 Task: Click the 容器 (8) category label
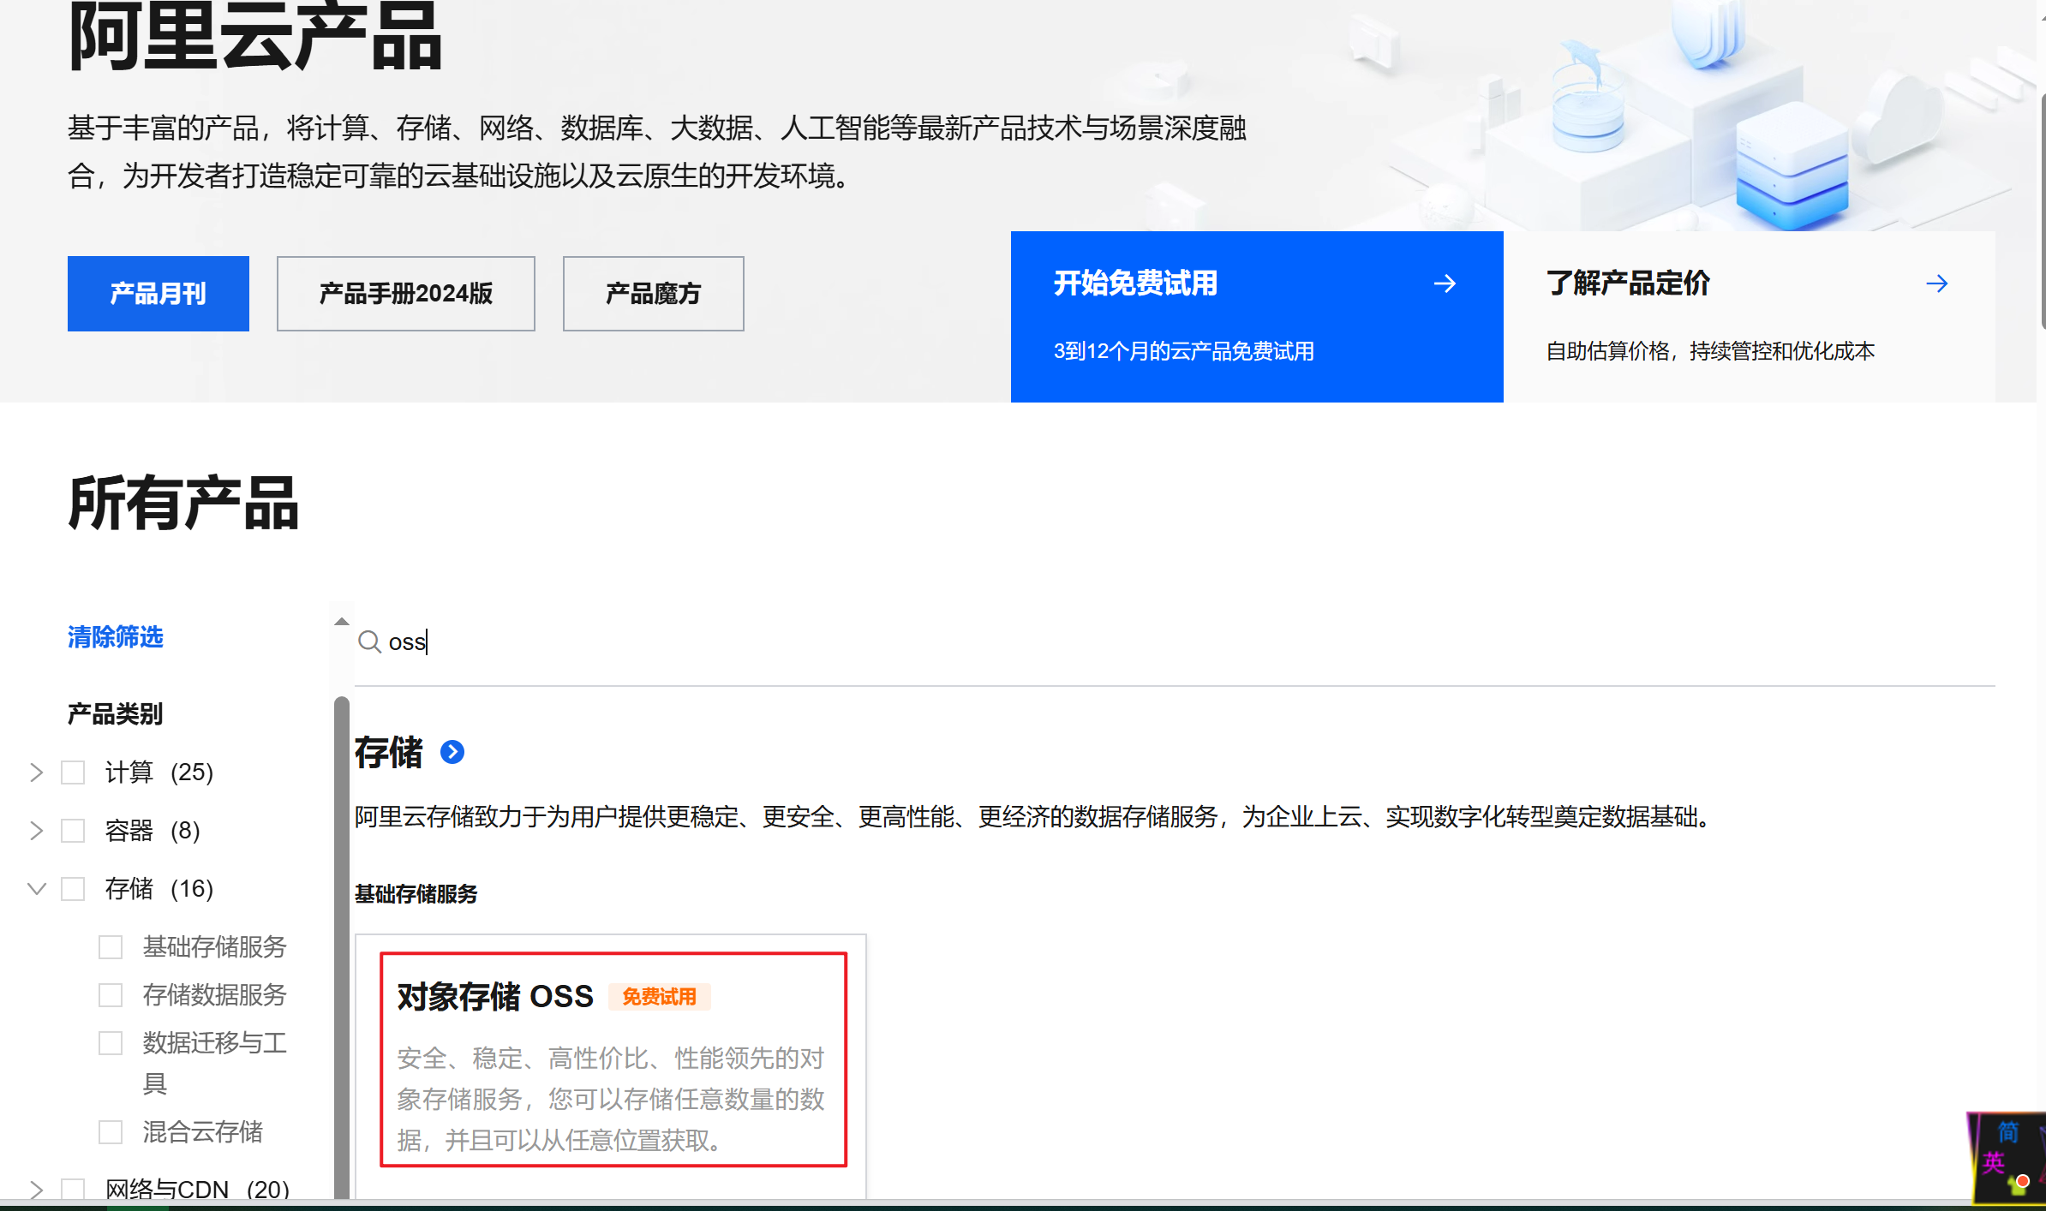[x=153, y=831]
